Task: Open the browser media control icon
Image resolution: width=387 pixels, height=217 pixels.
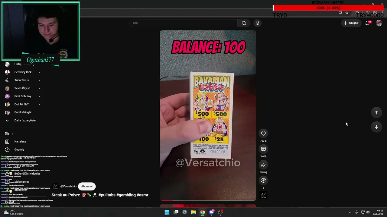Action: [x=368, y=13]
